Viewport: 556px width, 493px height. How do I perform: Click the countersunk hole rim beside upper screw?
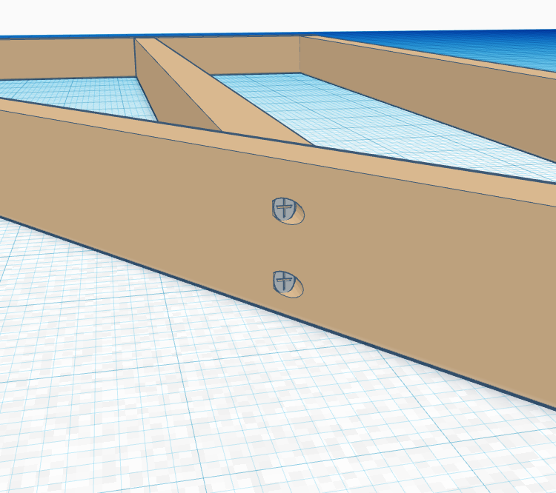coord(298,216)
